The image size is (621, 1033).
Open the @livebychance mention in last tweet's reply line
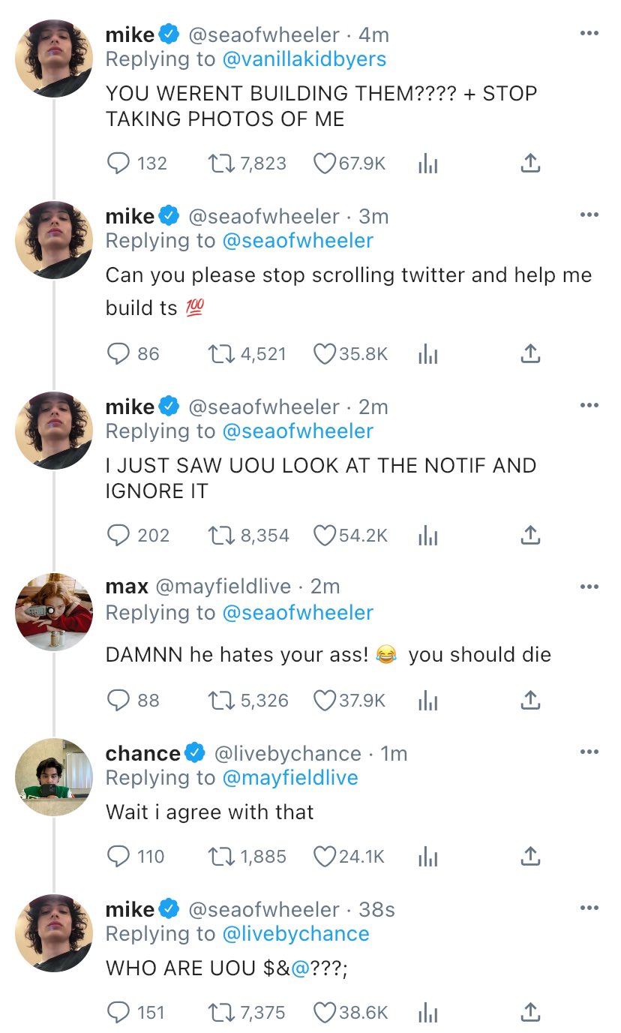[295, 933]
